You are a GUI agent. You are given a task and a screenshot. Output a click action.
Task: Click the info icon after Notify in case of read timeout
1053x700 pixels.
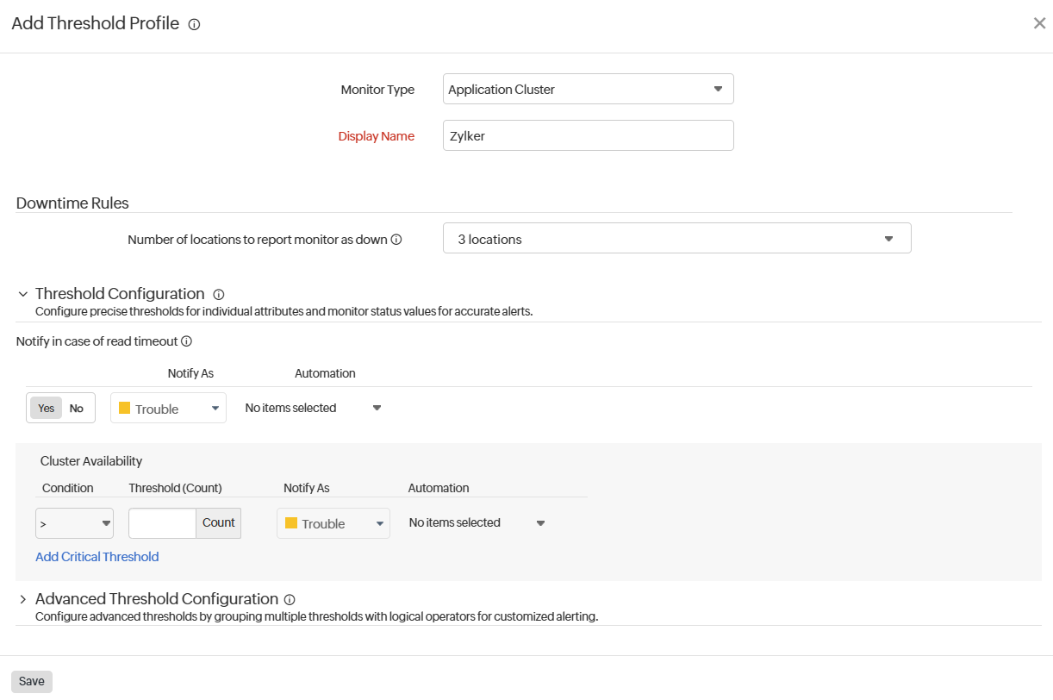point(186,341)
